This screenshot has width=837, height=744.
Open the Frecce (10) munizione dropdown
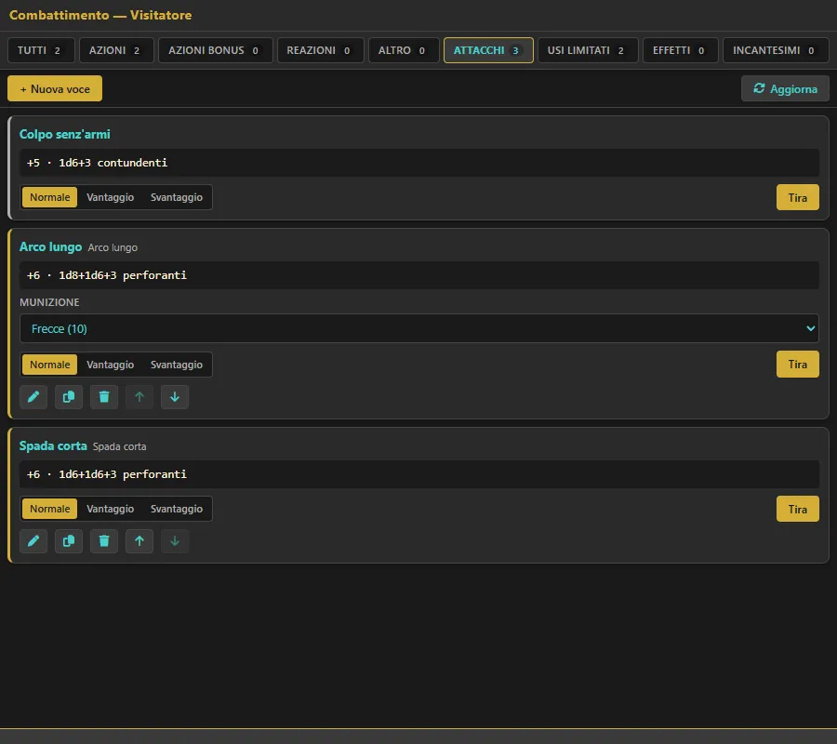[x=419, y=328]
